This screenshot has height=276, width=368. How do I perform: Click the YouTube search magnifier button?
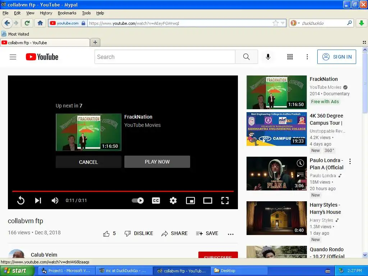(247, 57)
